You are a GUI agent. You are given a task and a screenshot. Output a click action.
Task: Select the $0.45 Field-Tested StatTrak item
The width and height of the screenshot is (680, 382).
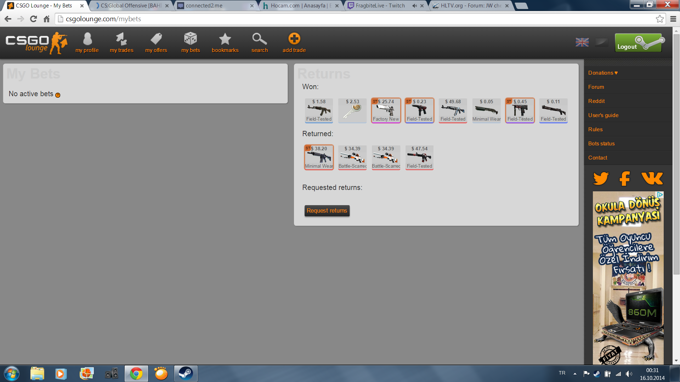coord(520,110)
